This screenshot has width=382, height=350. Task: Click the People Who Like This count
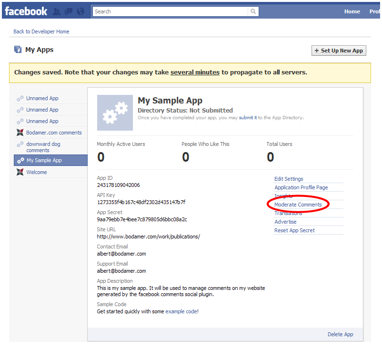click(186, 157)
